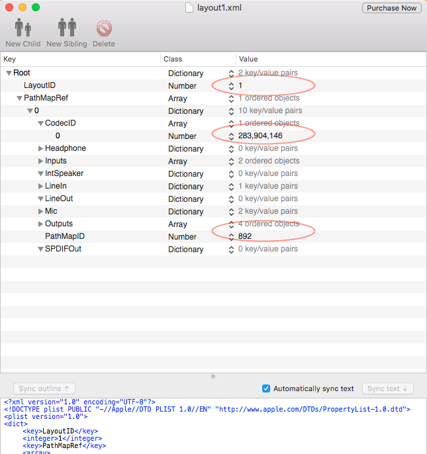
Task: Open class stepper for PathMapRef row
Action: tap(231, 99)
